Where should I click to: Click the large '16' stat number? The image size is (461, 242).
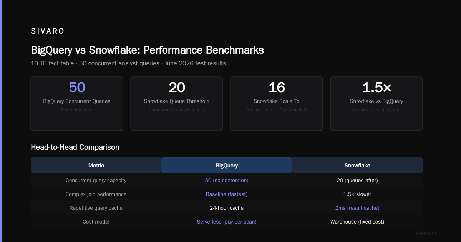pyautogui.click(x=277, y=88)
